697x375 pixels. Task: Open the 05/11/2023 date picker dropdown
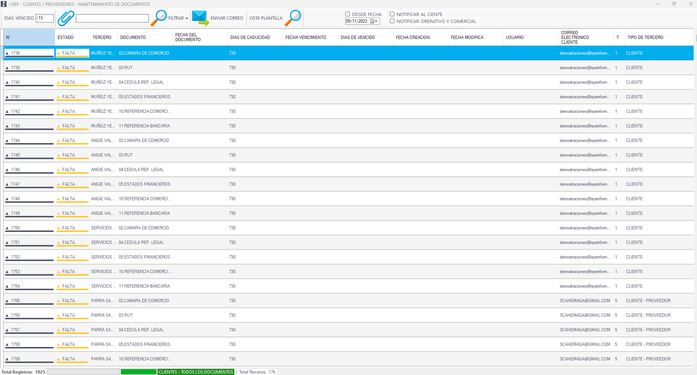pyautogui.click(x=377, y=21)
